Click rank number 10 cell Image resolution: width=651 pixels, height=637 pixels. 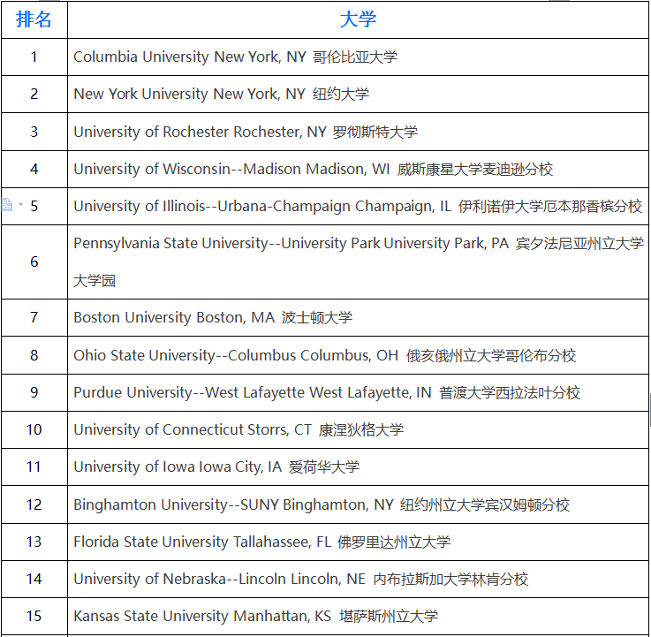pos(34,429)
